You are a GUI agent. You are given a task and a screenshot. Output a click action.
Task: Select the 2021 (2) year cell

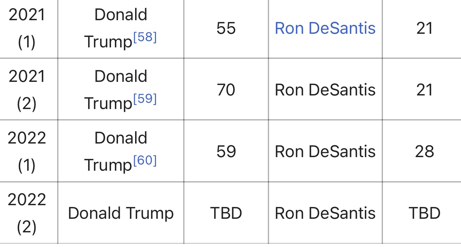(27, 90)
